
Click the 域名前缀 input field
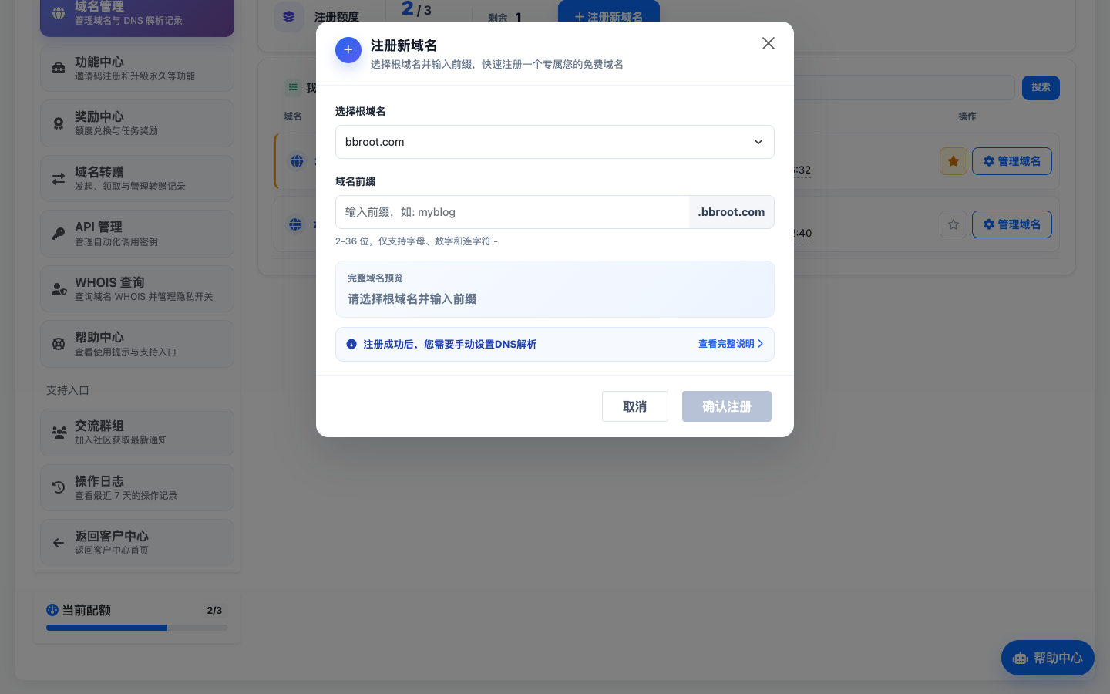[x=512, y=212]
